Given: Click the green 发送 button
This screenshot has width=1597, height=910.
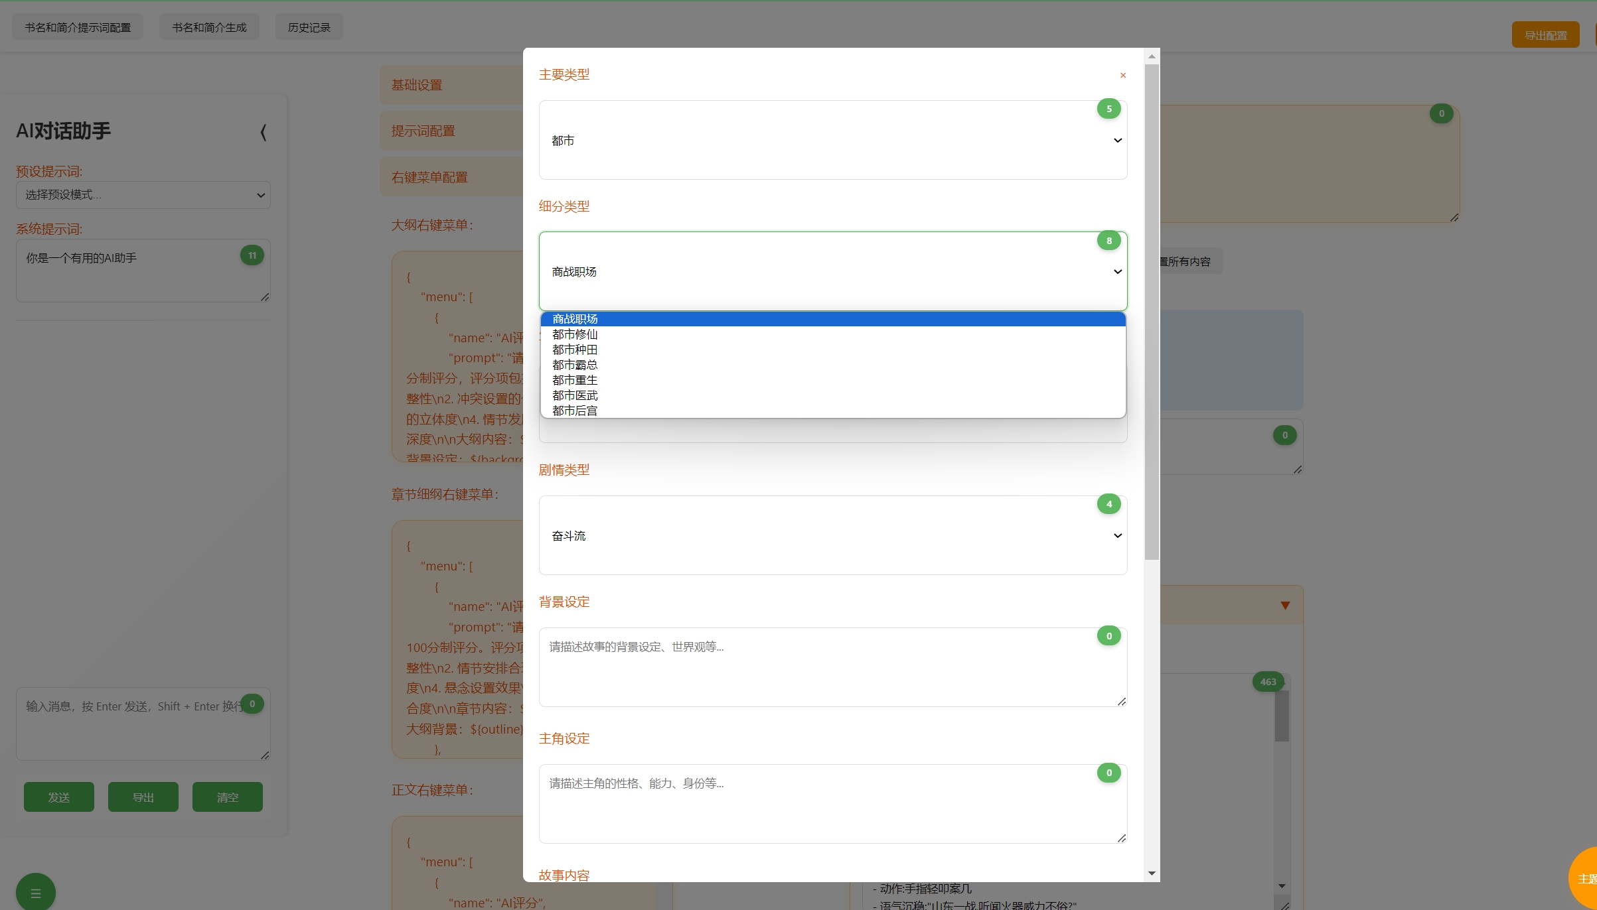Looking at the screenshot, I should click(x=59, y=797).
